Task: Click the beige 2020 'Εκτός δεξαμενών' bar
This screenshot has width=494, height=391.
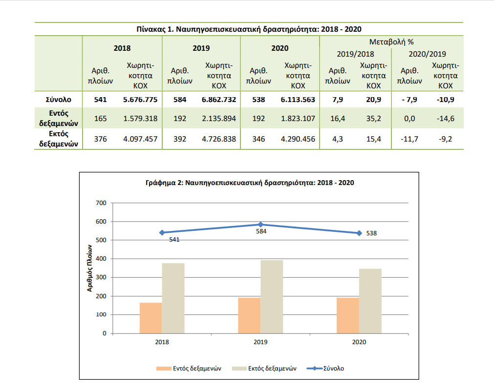Action: click(x=370, y=301)
